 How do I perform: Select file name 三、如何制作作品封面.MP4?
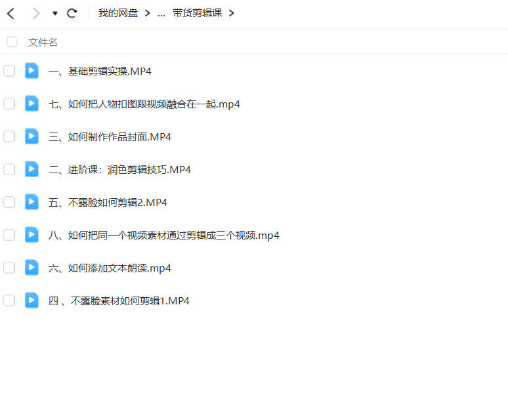[110, 136]
